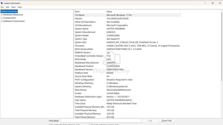The image size is (223, 125).
Task: Select the System SKU row label
Action: (x=80, y=42)
